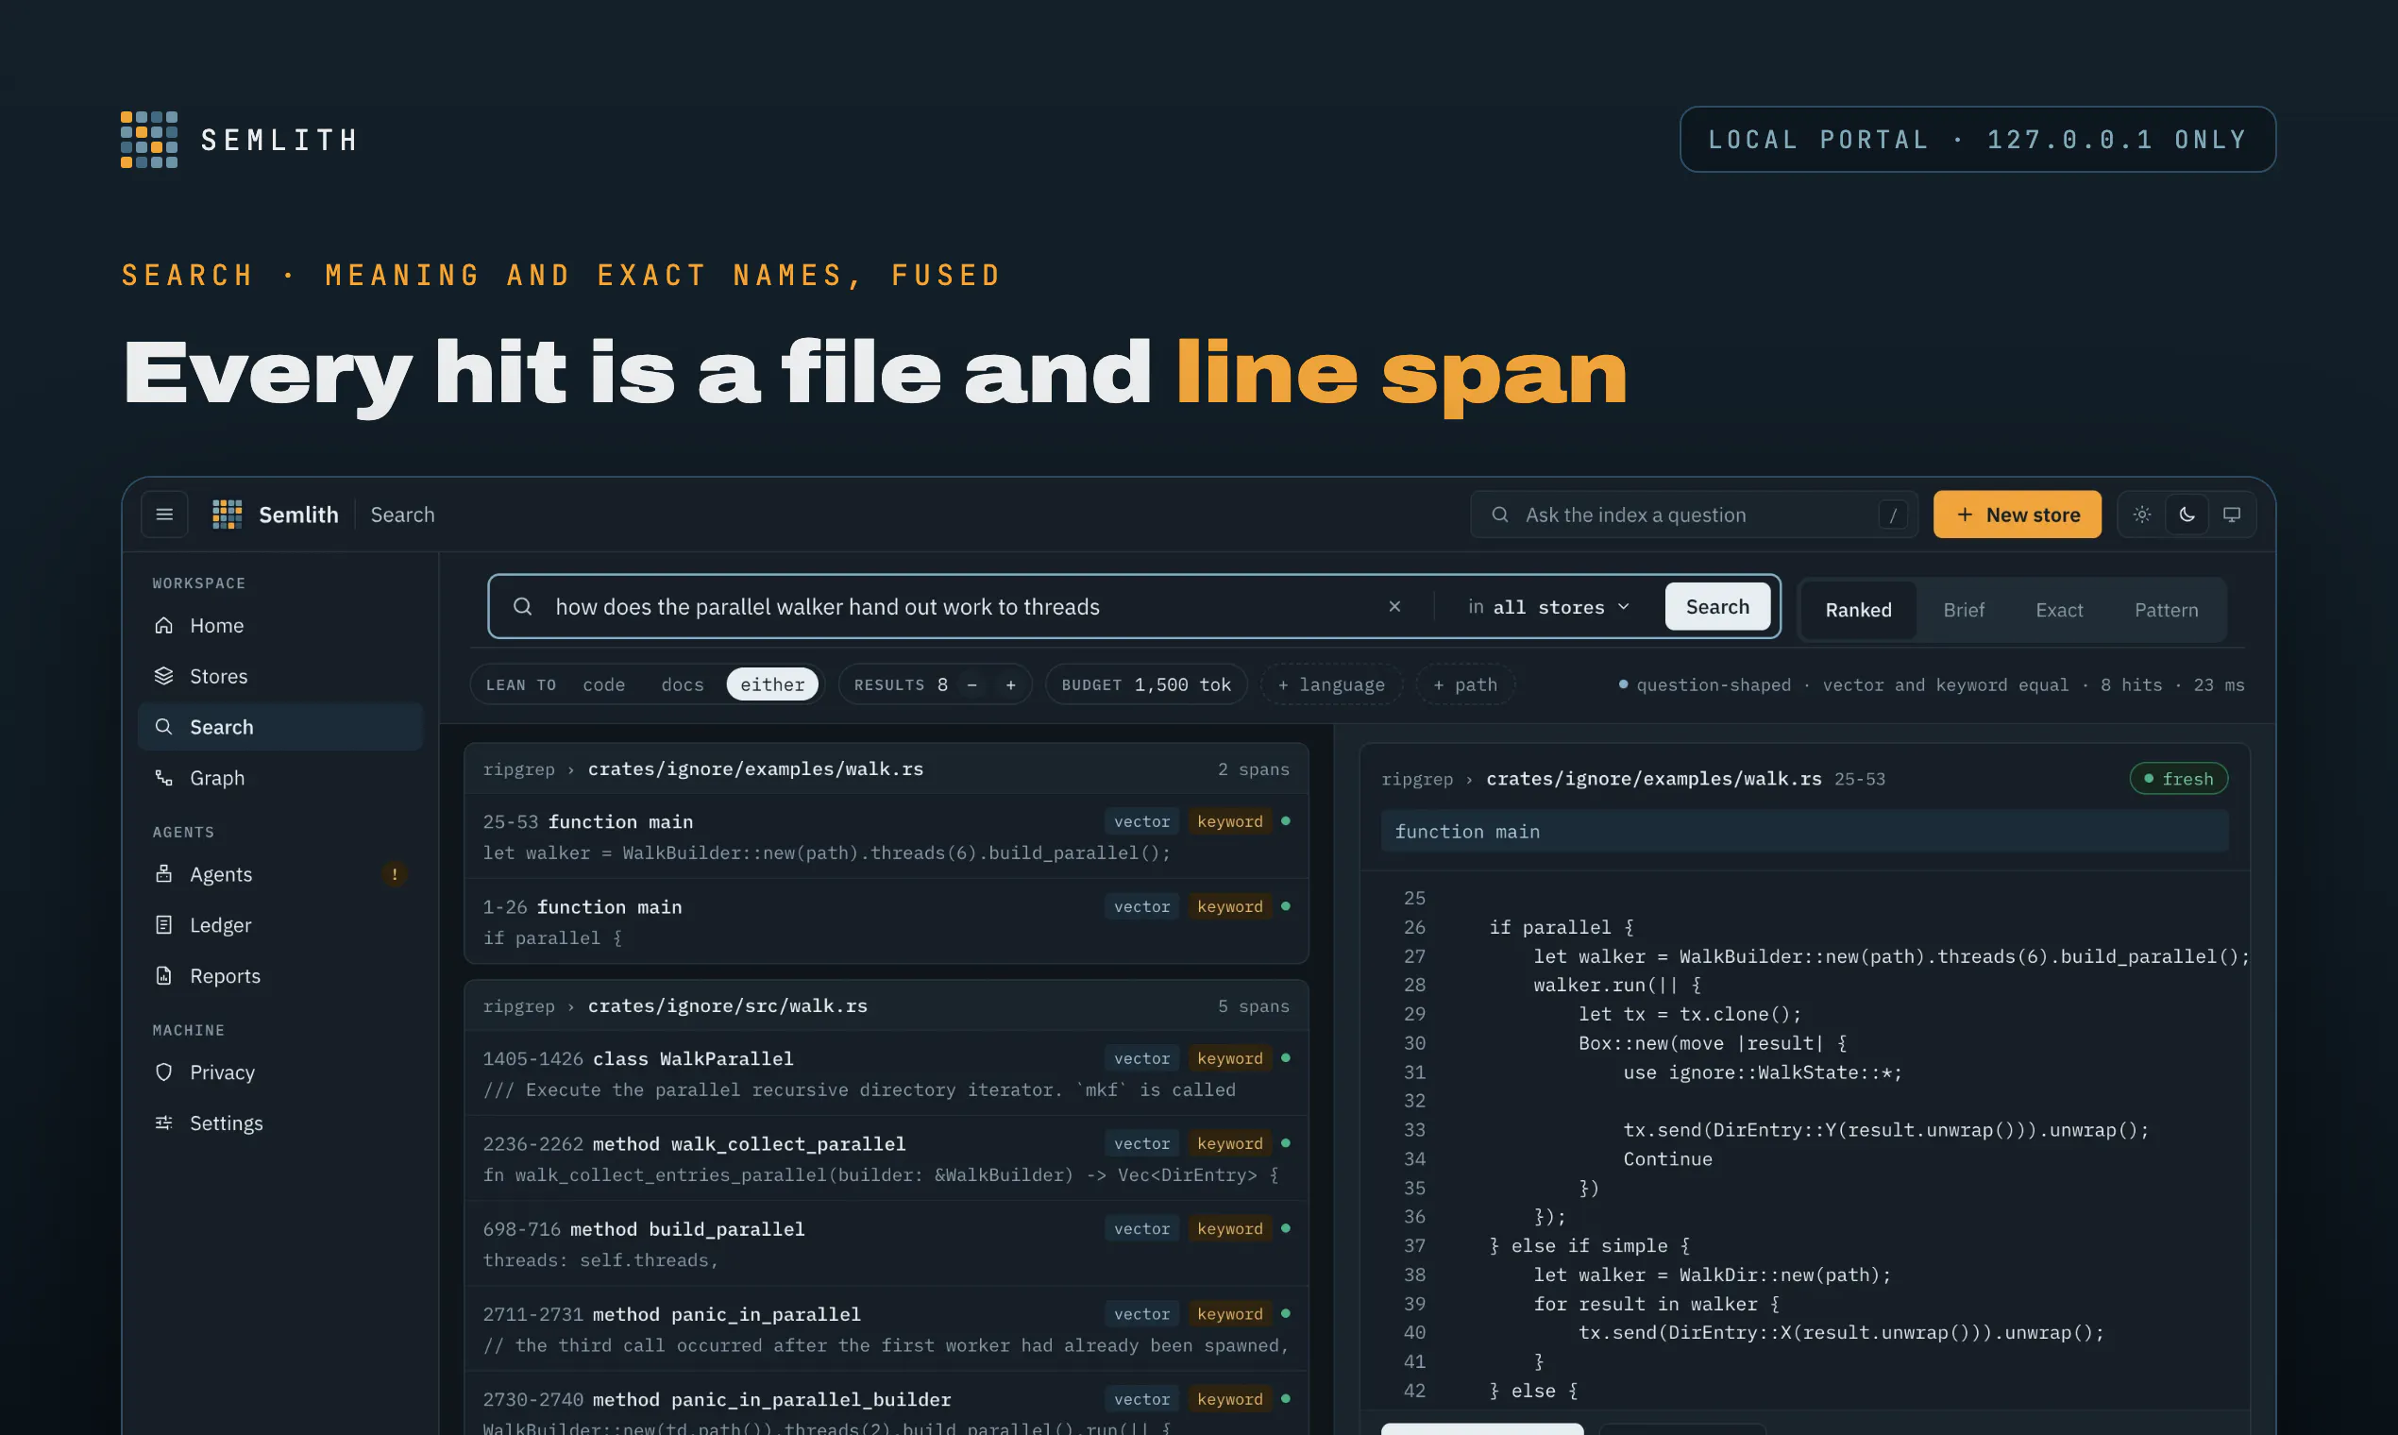Image resolution: width=2398 pixels, height=1435 pixels.
Task: Decrease results count with minus
Action: (971, 684)
